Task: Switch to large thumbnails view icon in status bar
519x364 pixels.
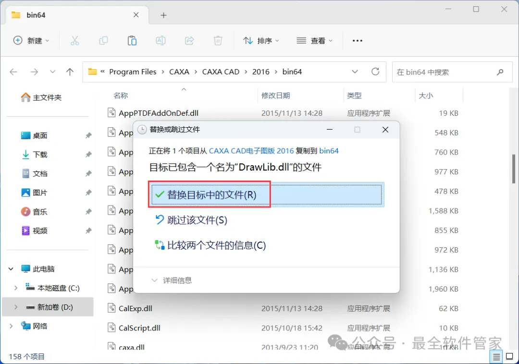Action: click(x=510, y=356)
